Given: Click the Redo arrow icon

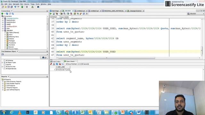Looking at the screenshot, I should click(x=18, y=7).
